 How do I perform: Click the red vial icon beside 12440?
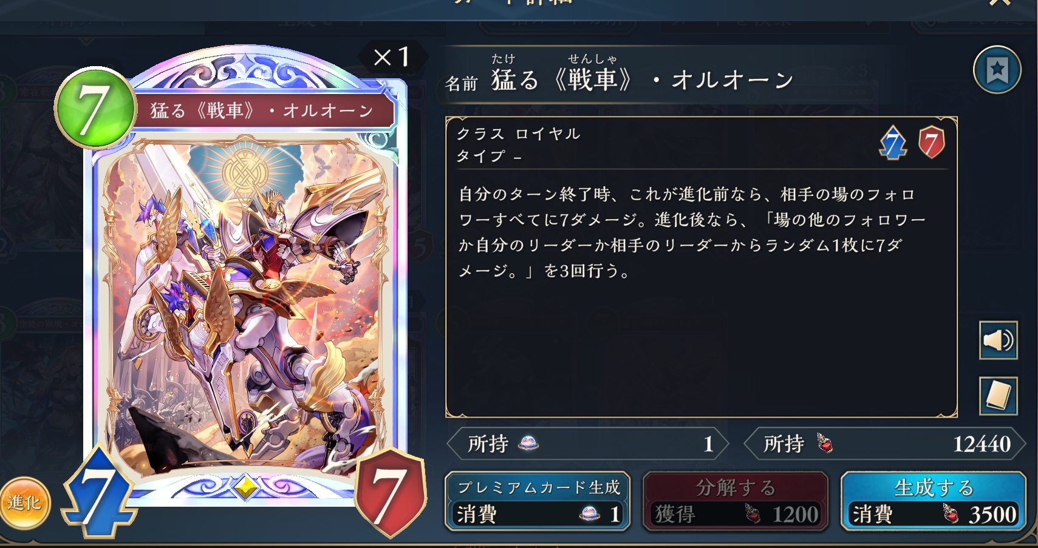pyautogui.click(x=825, y=444)
